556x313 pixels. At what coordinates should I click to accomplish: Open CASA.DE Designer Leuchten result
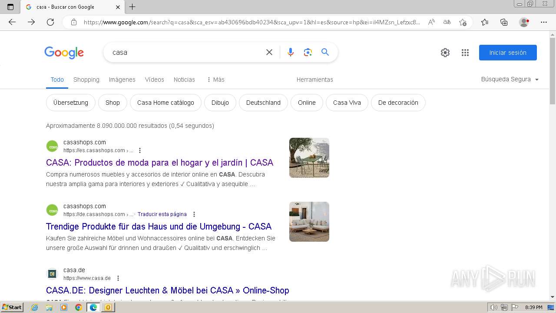167,290
